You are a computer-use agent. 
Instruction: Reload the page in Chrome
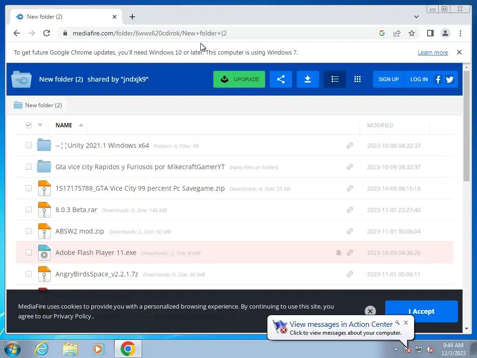point(47,33)
